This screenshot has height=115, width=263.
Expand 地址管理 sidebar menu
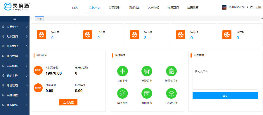pyautogui.click(x=15, y=85)
